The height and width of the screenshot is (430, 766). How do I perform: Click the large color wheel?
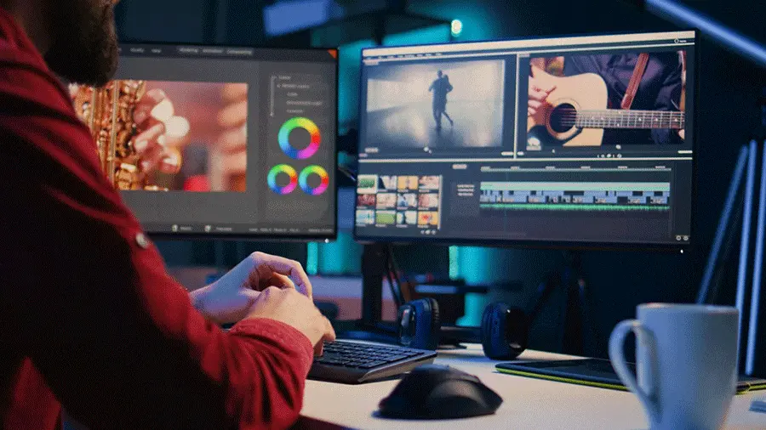point(299,139)
